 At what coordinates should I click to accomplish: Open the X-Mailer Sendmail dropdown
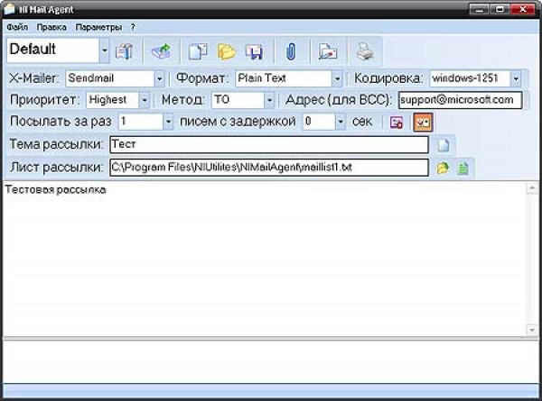(159, 78)
